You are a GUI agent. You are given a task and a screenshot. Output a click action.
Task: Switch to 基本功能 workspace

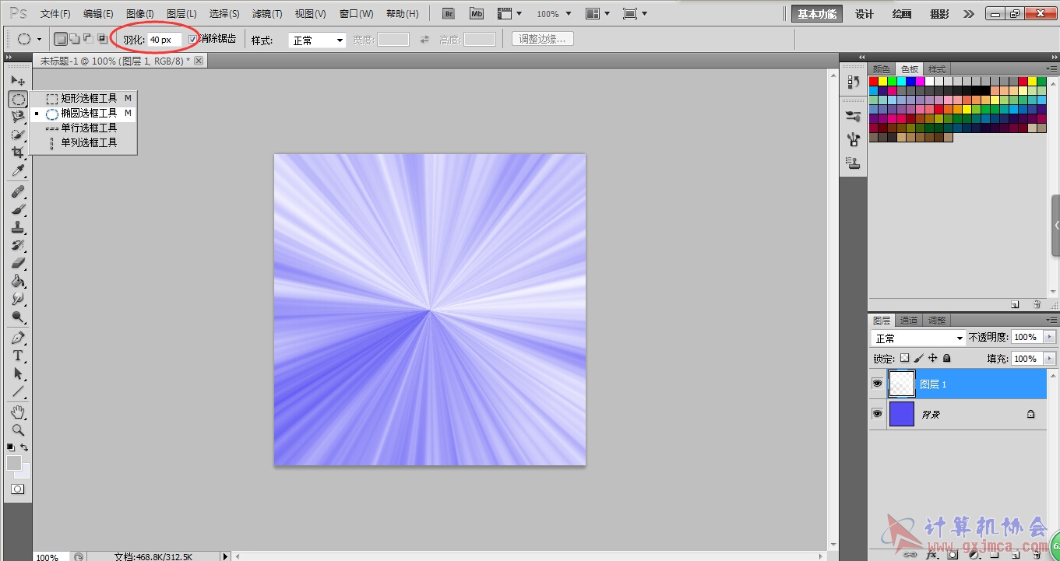(817, 14)
